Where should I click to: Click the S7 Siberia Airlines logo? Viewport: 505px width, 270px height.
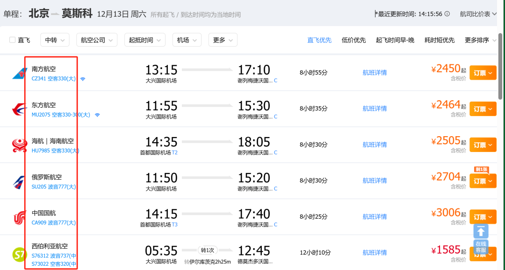(19, 254)
